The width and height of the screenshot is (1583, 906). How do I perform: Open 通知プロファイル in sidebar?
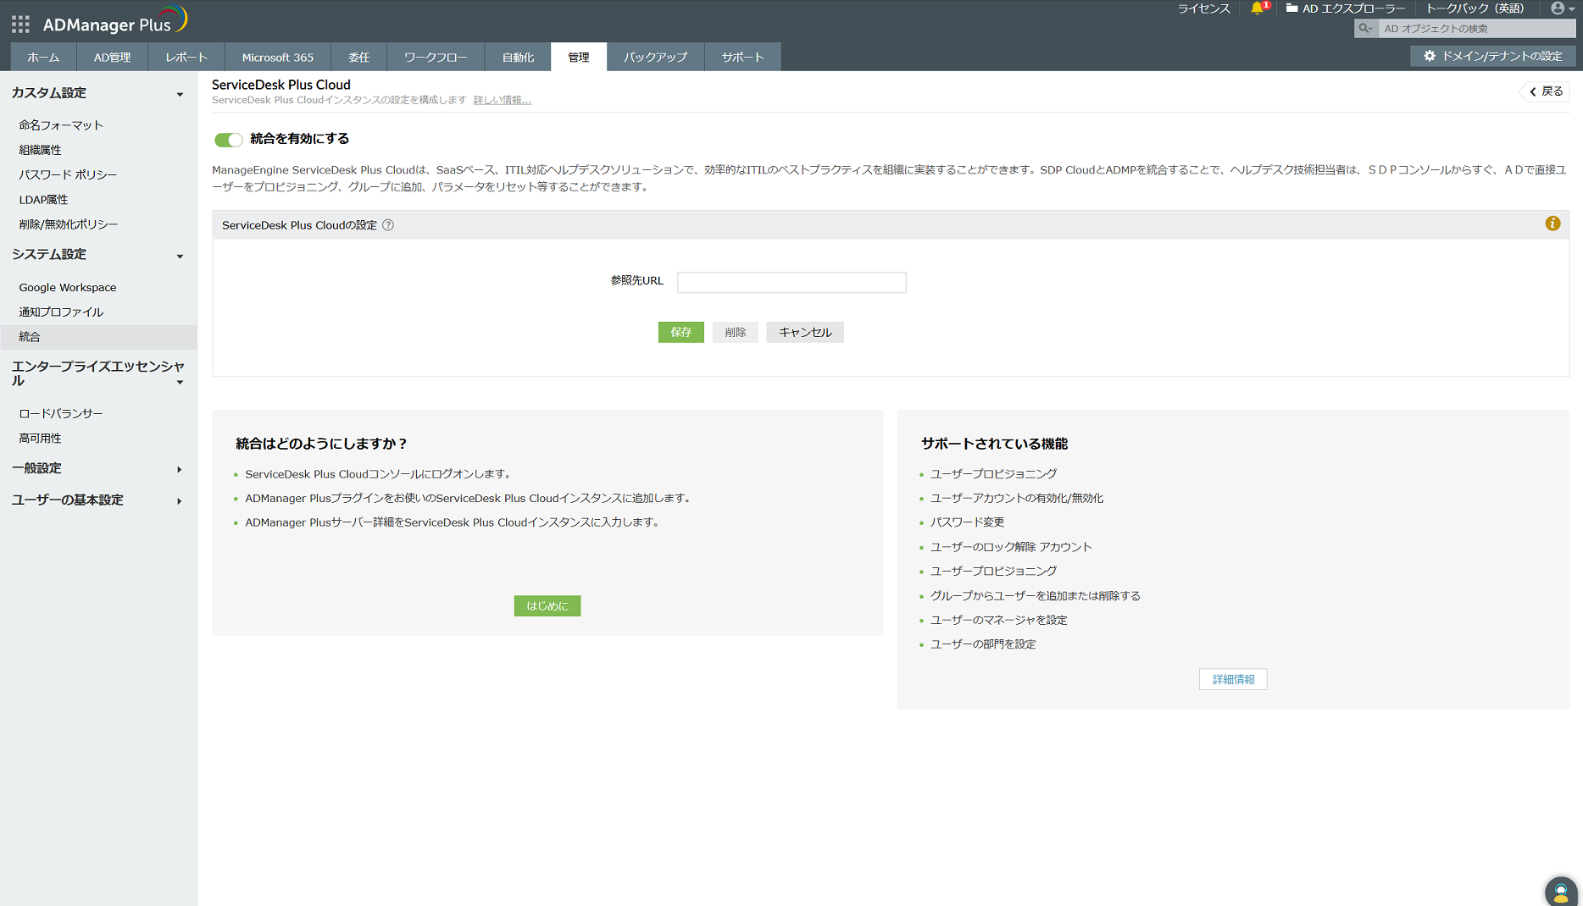pyautogui.click(x=61, y=312)
